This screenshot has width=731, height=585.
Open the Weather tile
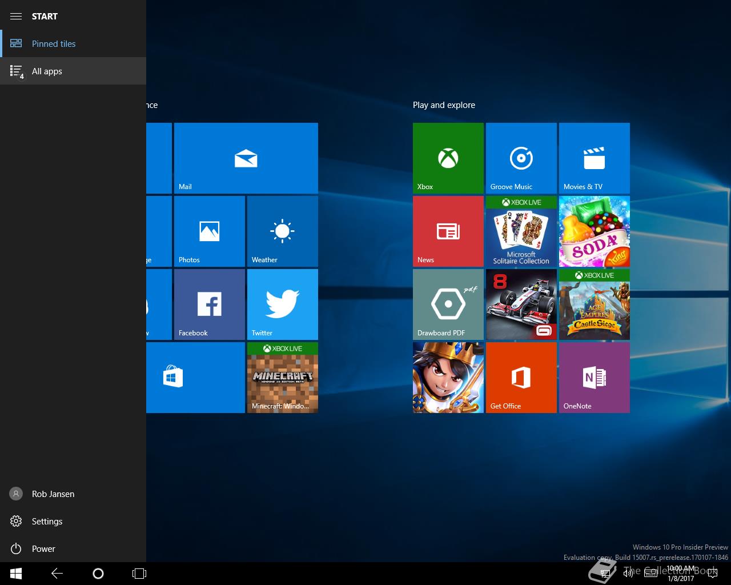[282, 231]
